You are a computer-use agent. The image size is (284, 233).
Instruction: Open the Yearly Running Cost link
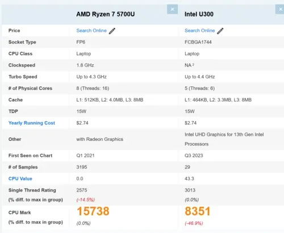click(32, 123)
